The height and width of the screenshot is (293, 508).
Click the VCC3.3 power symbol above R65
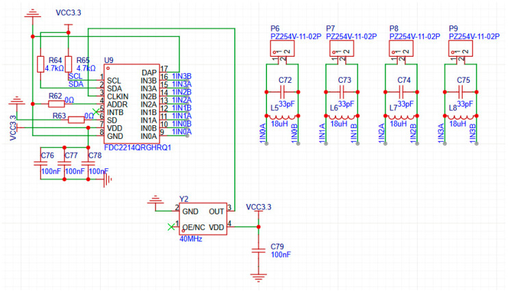tap(68, 27)
